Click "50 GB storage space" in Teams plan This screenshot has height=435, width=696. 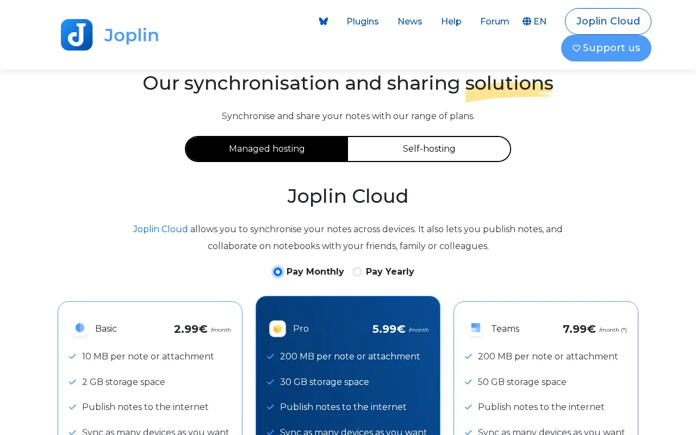click(x=522, y=382)
